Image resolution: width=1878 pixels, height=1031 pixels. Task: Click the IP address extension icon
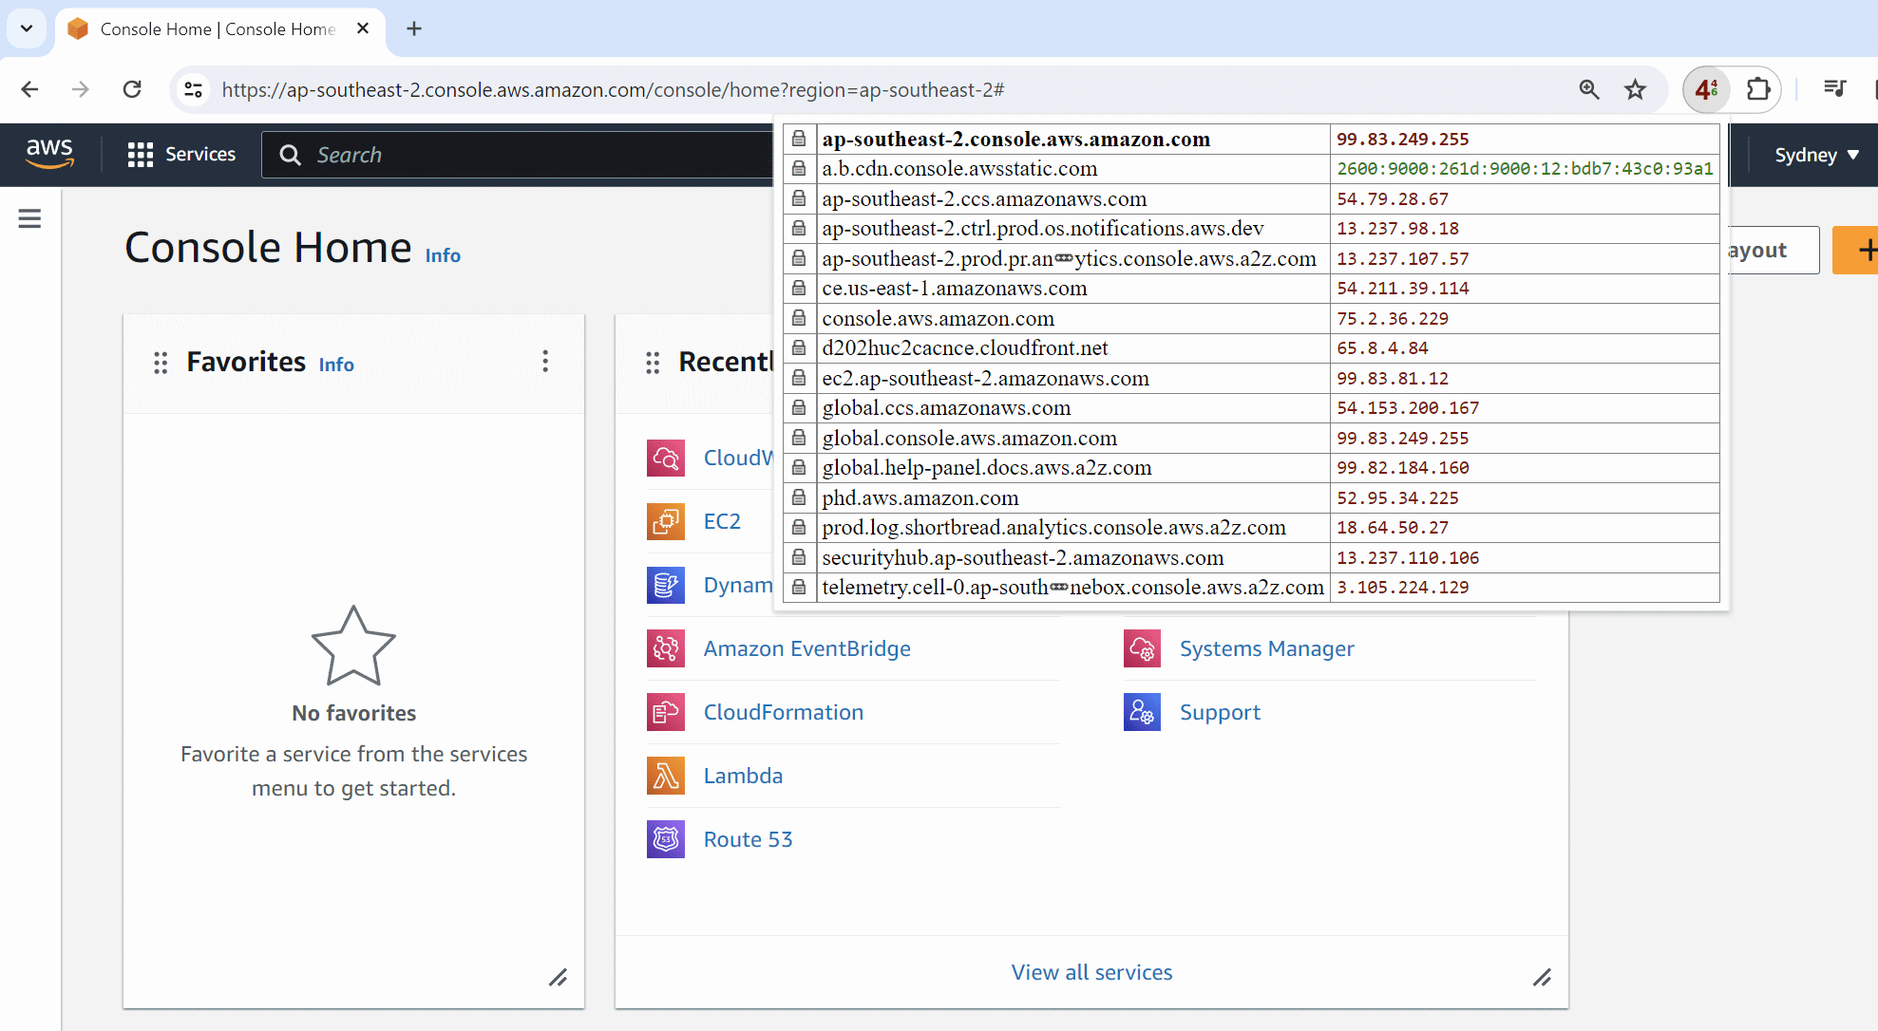(x=1707, y=89)
